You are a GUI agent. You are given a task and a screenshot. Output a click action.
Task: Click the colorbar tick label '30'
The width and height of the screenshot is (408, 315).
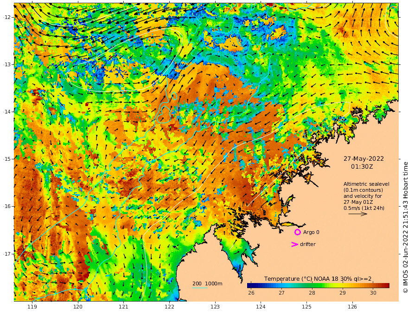[373, 293]
